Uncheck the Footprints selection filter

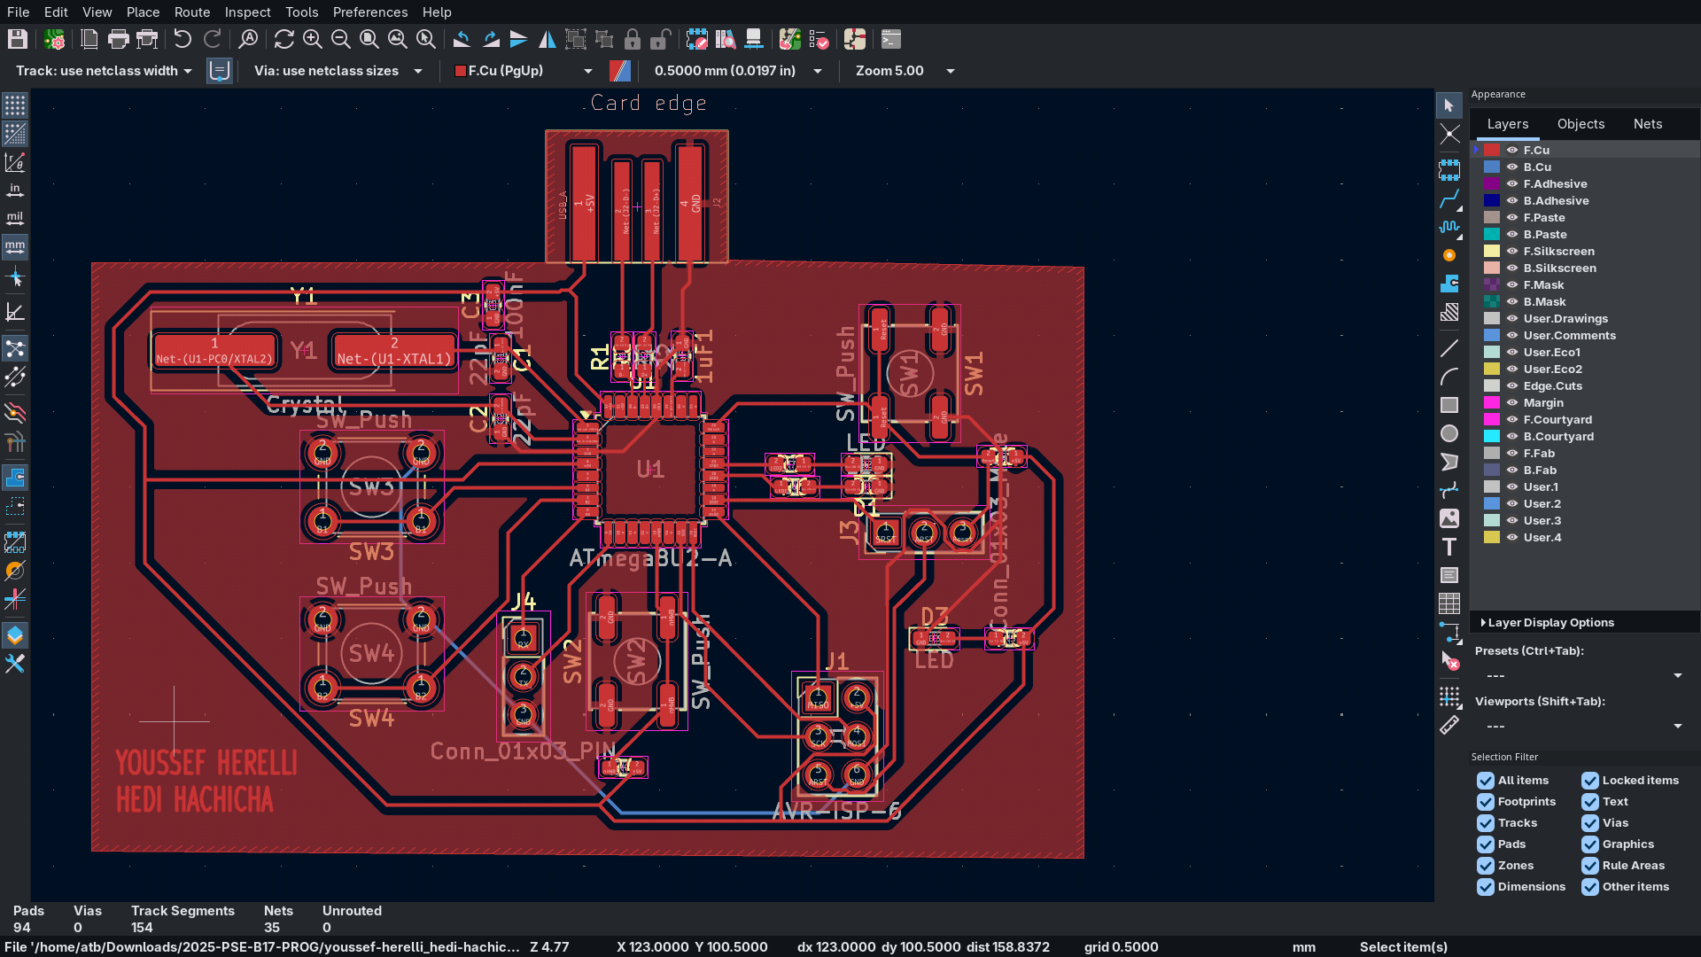1486,801
